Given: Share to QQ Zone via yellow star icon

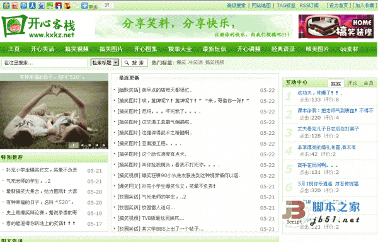Looking at the screenshot, I should click(6, 6).
